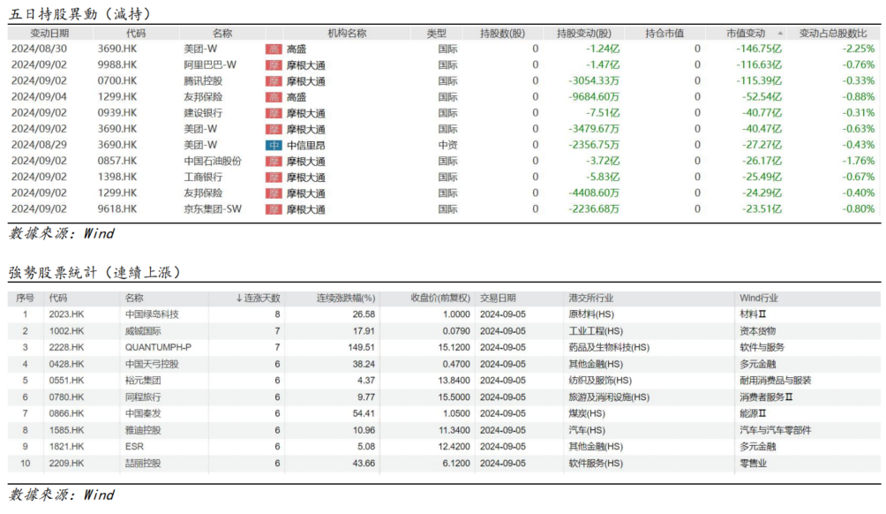886x514 pixels.
Task: Click the 类型 column header
Action: click(436, 34)
